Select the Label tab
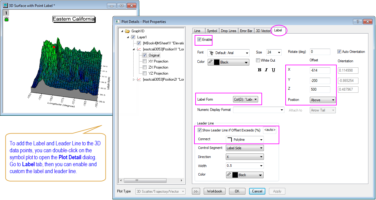The image size is (376, 200). [x=278, y=31]
